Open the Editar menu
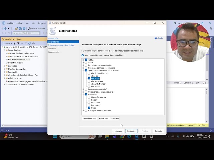Screen dimensions: 214x160 tap(20, 23)
